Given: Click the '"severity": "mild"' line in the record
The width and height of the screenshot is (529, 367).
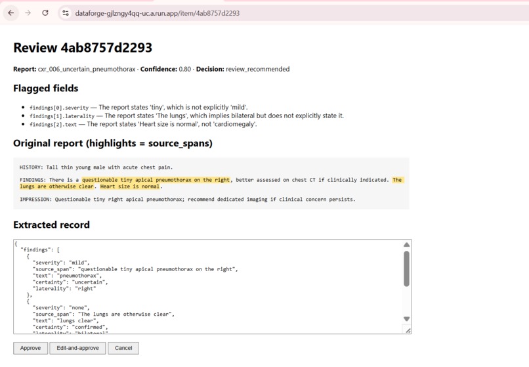Looking at the screenshot, I should click(x=61, y=263).
